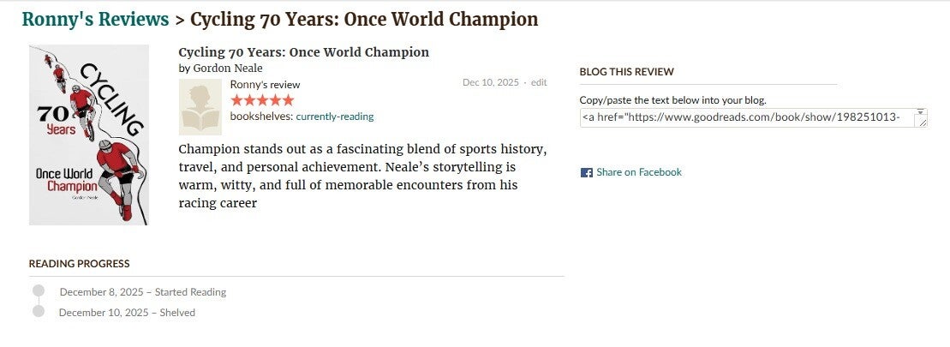Click the Share on Facebook link
950x347 pixels.
point(638,172)
